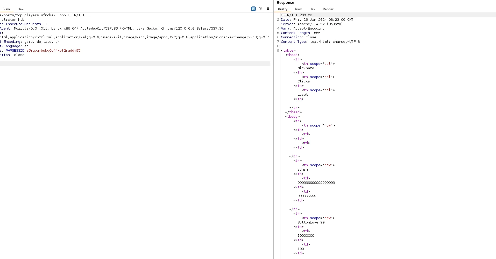
Task: Toggle the show non-printable characters \n icon
Action: click(x=261, y=9)
